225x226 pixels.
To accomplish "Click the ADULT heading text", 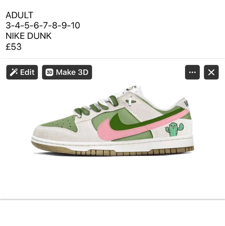I will 19,15.
